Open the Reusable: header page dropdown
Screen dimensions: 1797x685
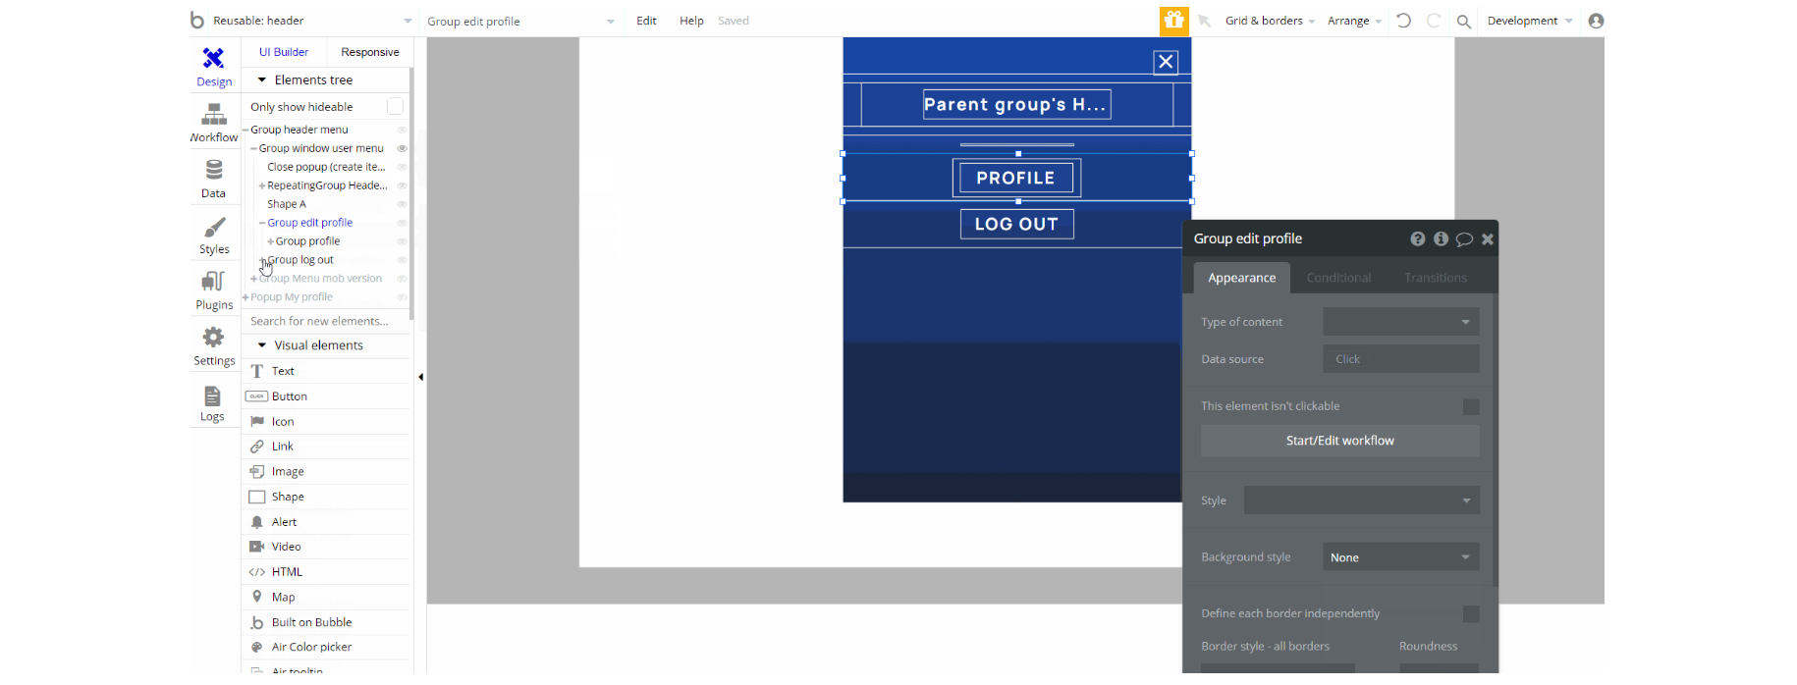[312, 21]
